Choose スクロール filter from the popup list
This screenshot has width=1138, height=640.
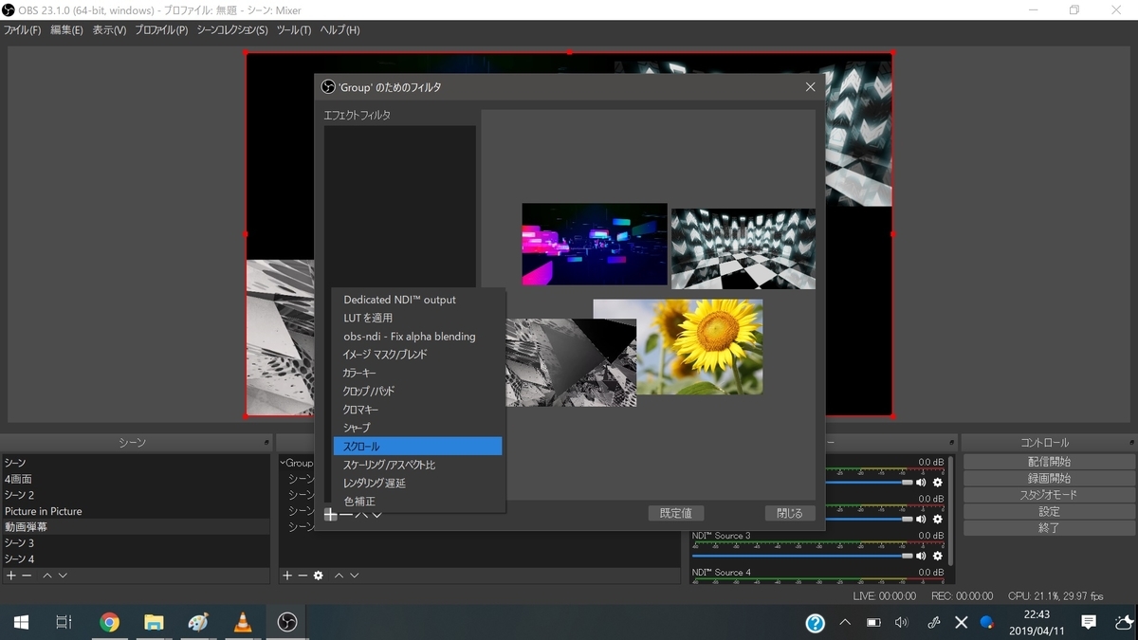coord(417,447)
